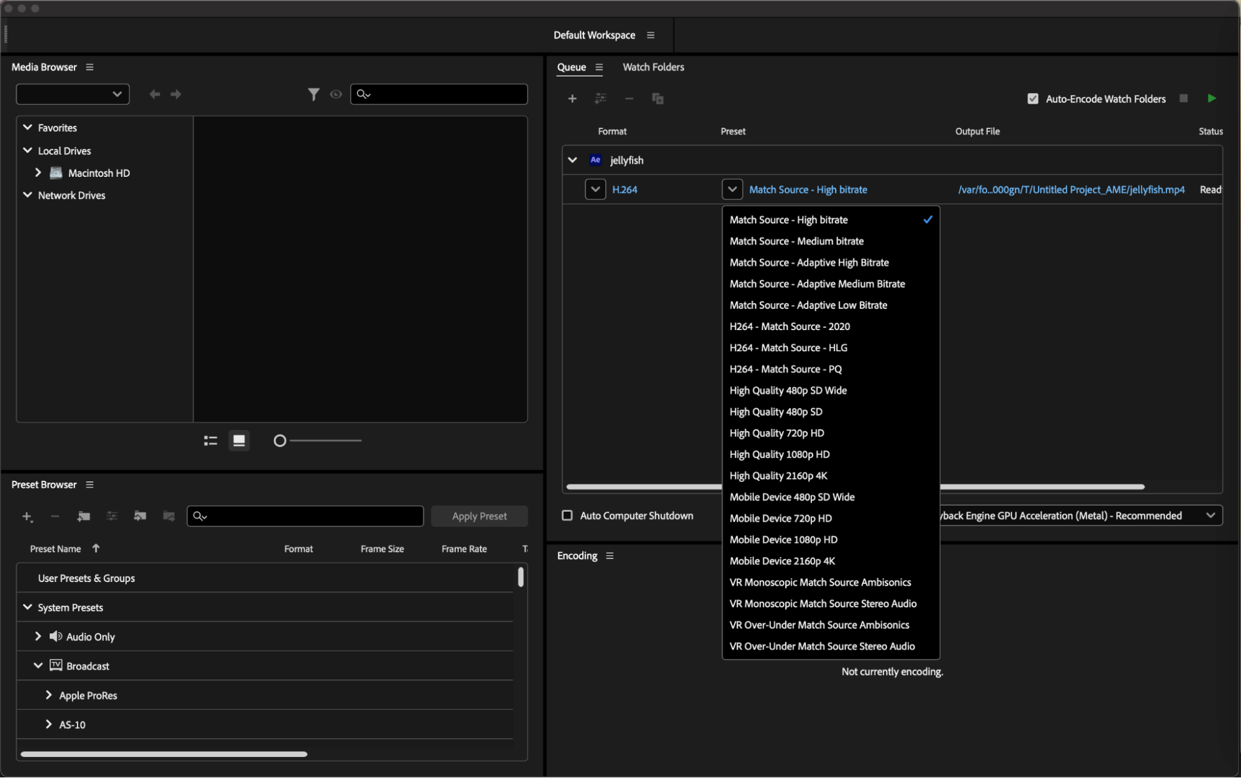1241x778 pixels.
Task: Collapse the Broadcast preset group
Action: [x=38, y=666]
